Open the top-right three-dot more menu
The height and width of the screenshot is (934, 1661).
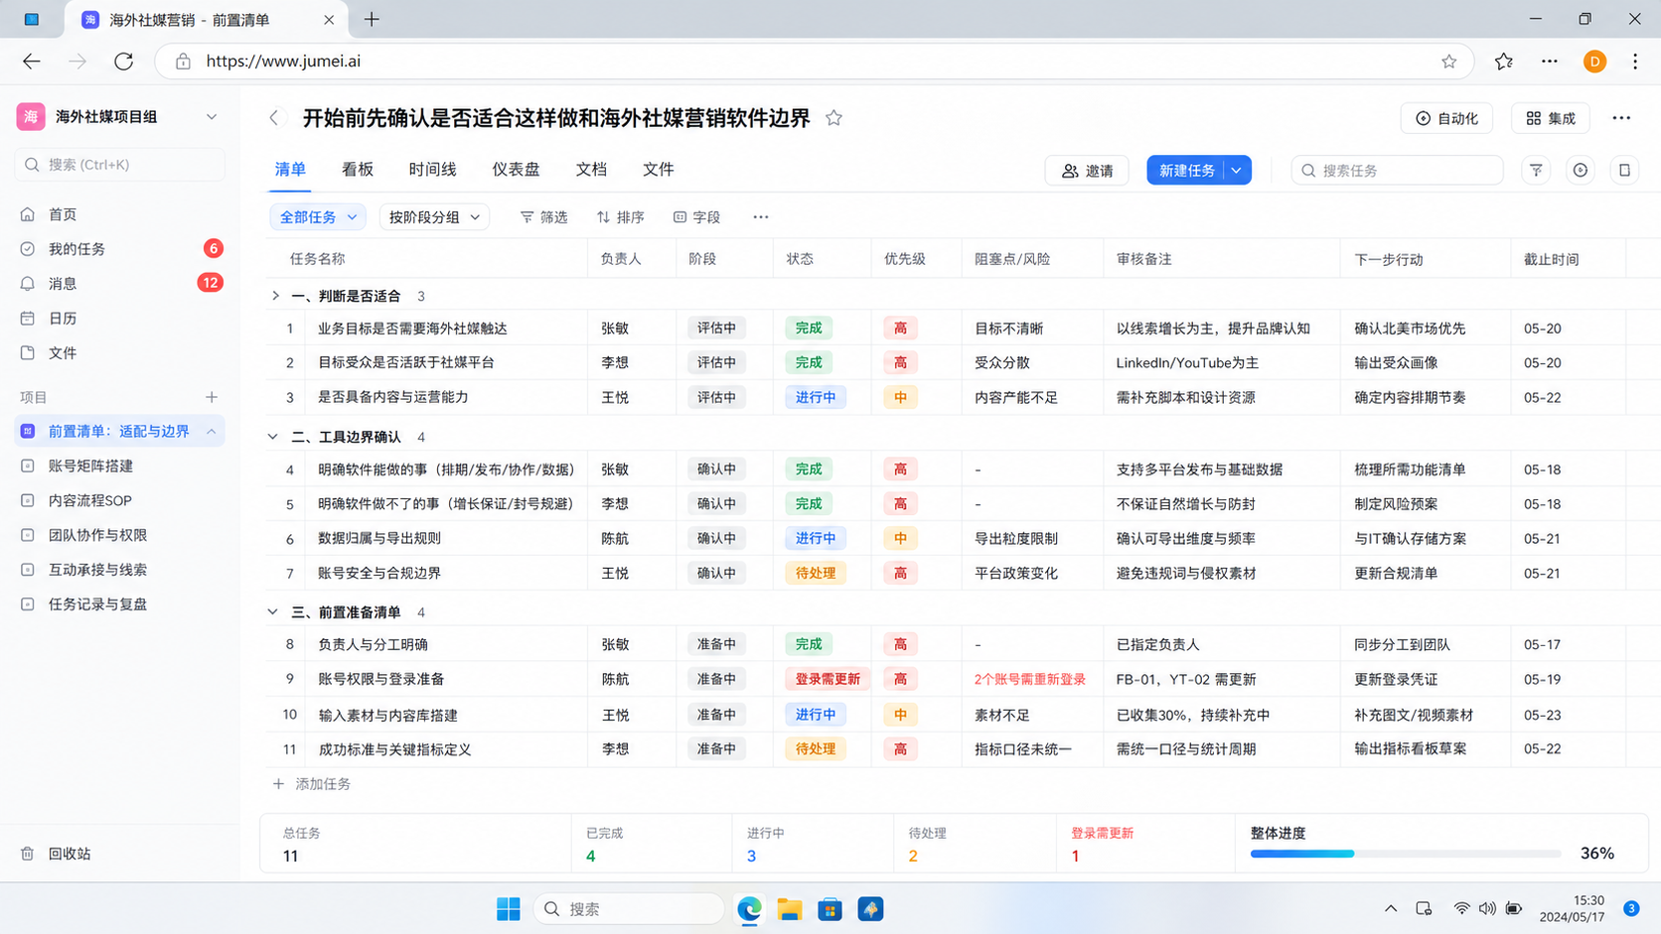1621,118
